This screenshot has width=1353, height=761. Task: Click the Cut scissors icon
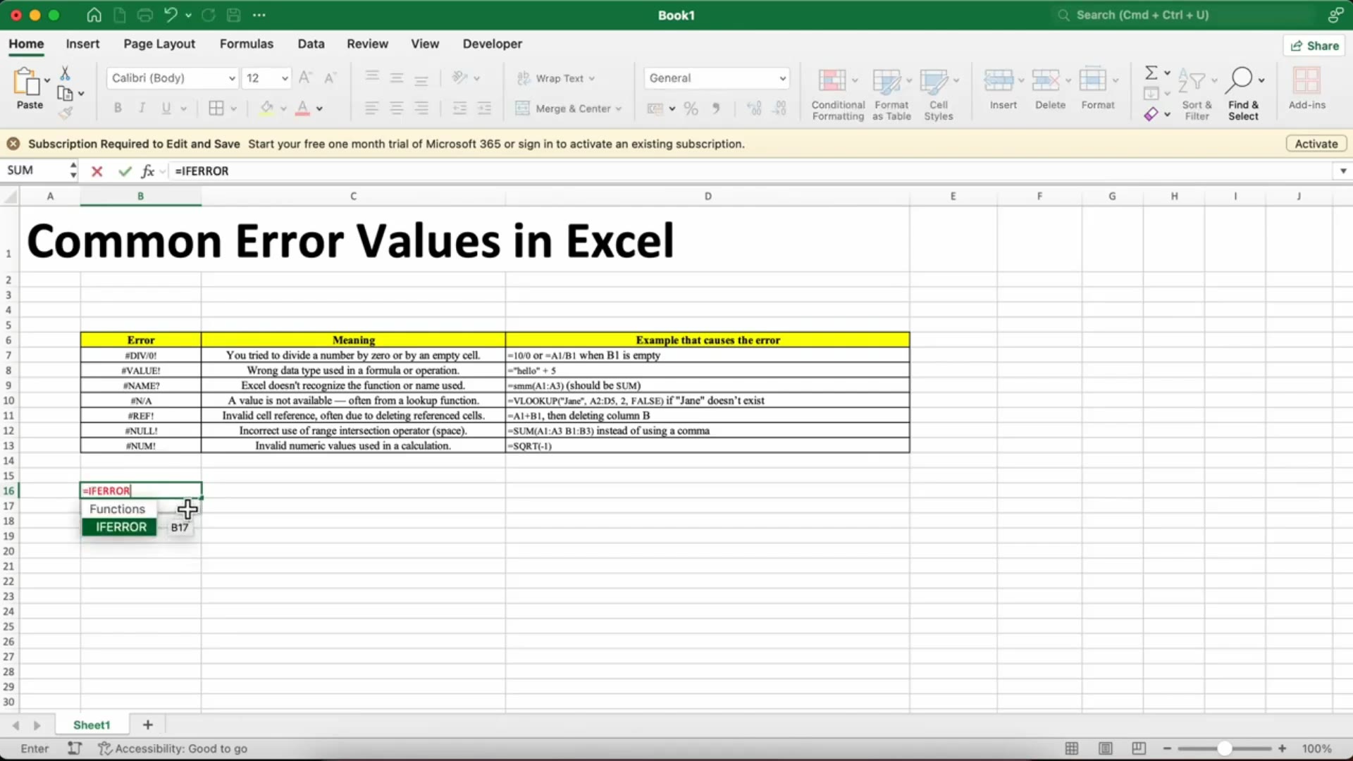pyautogui.click(x=65, y=73)
